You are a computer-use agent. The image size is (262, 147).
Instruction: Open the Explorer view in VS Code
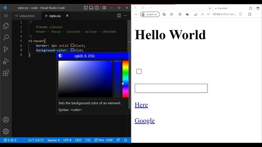tap(6, 26)
